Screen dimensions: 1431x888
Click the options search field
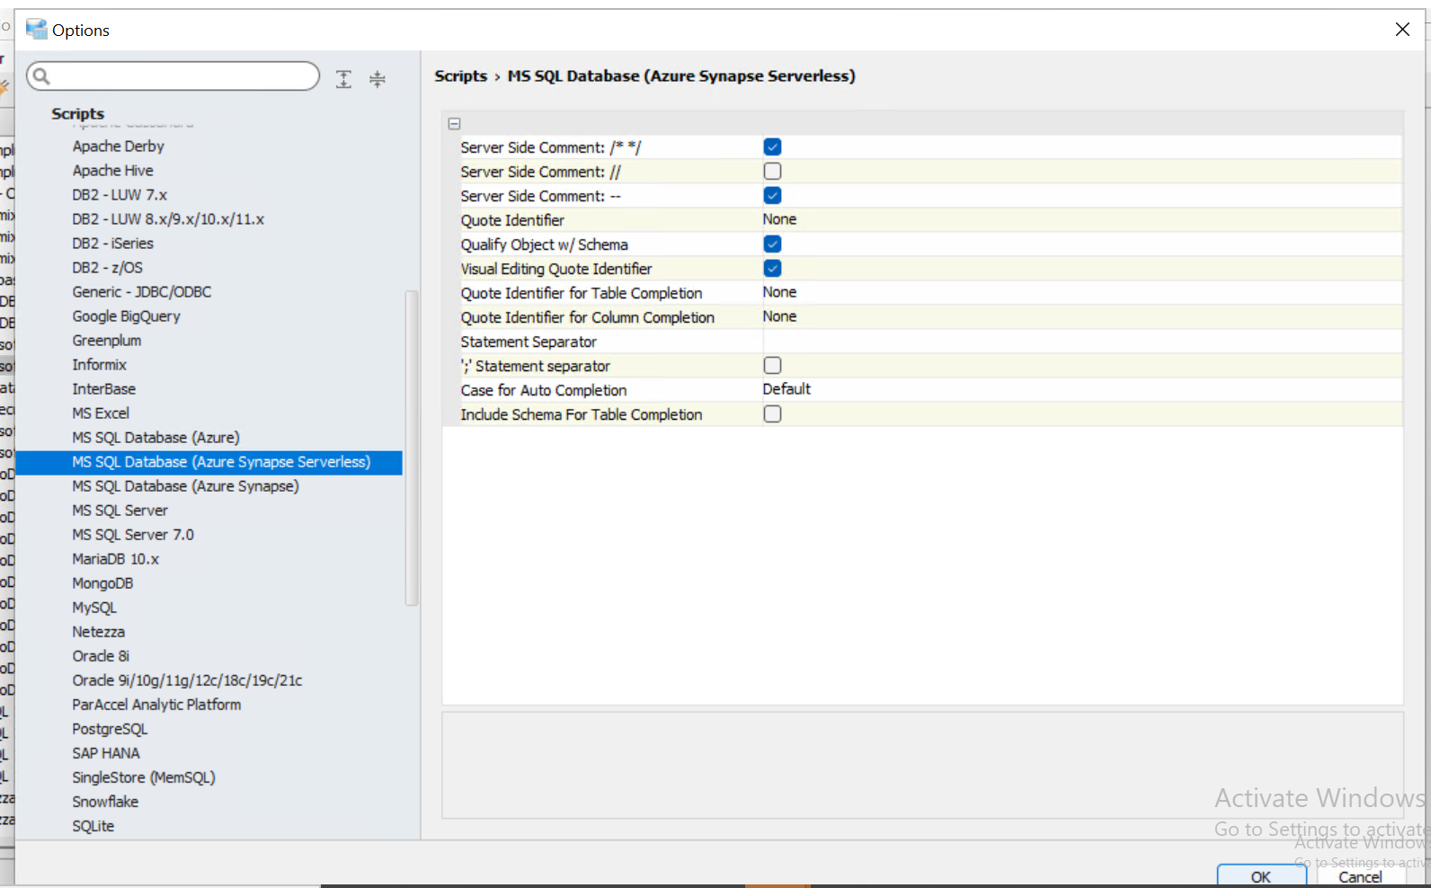[173, 76]
